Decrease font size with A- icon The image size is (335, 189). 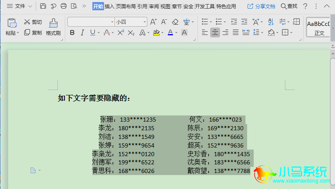tap(164, 22)
